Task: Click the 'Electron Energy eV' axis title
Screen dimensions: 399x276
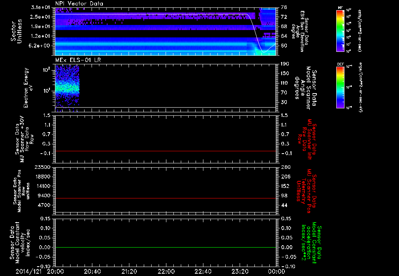Action: point(28,88)
